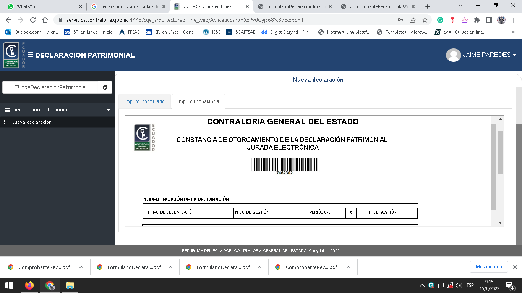Click the share page icon in address bar
This screenshot has height=293, width=522.
[413, 20]
